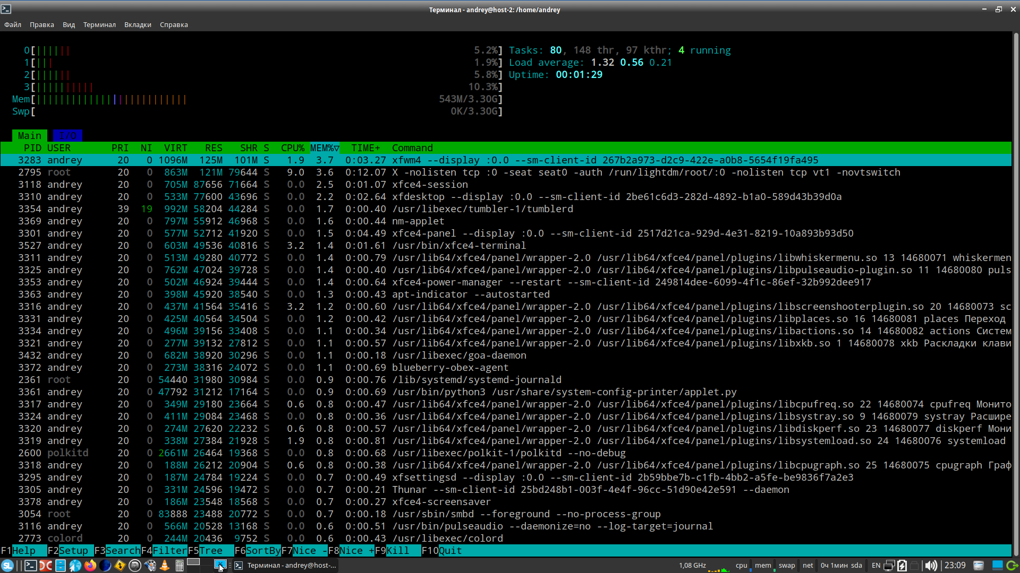This screenshot has height=573, width=1020.
Task: Sort by MEM% column header
Action: [x=324, y=148]
